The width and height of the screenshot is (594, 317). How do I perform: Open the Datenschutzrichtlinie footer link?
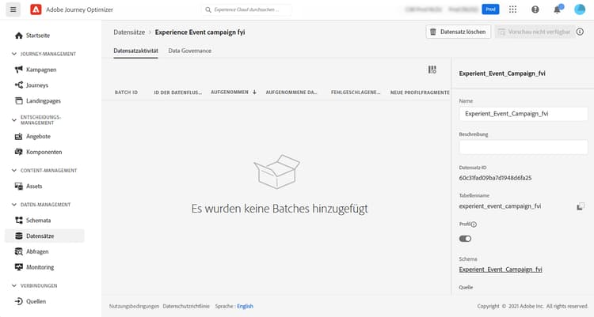tap(186, 307)
